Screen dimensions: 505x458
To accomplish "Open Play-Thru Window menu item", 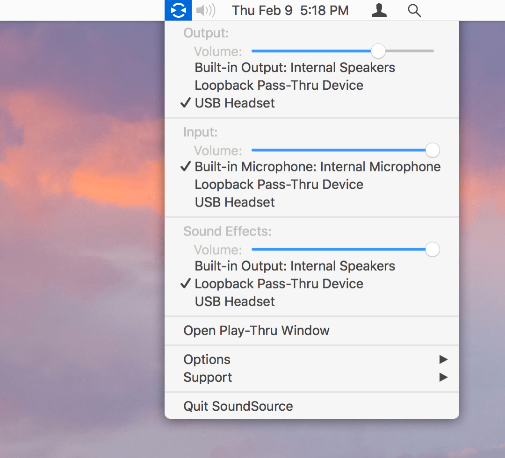I will 312,330.
